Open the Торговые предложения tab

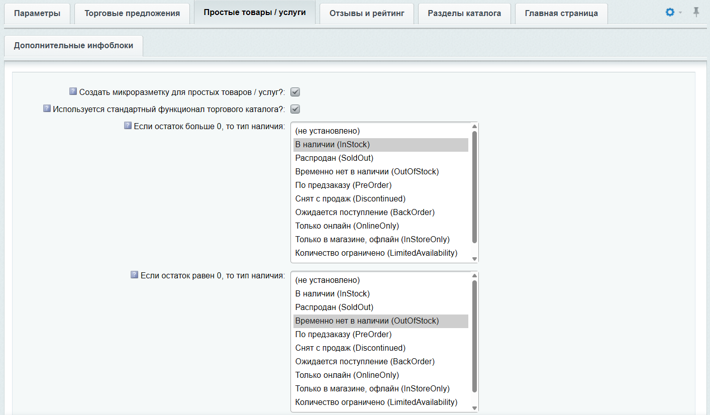pos(132,14)
